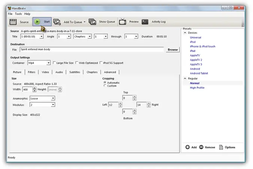Click the HandBrake app icon in title bar

9,8
